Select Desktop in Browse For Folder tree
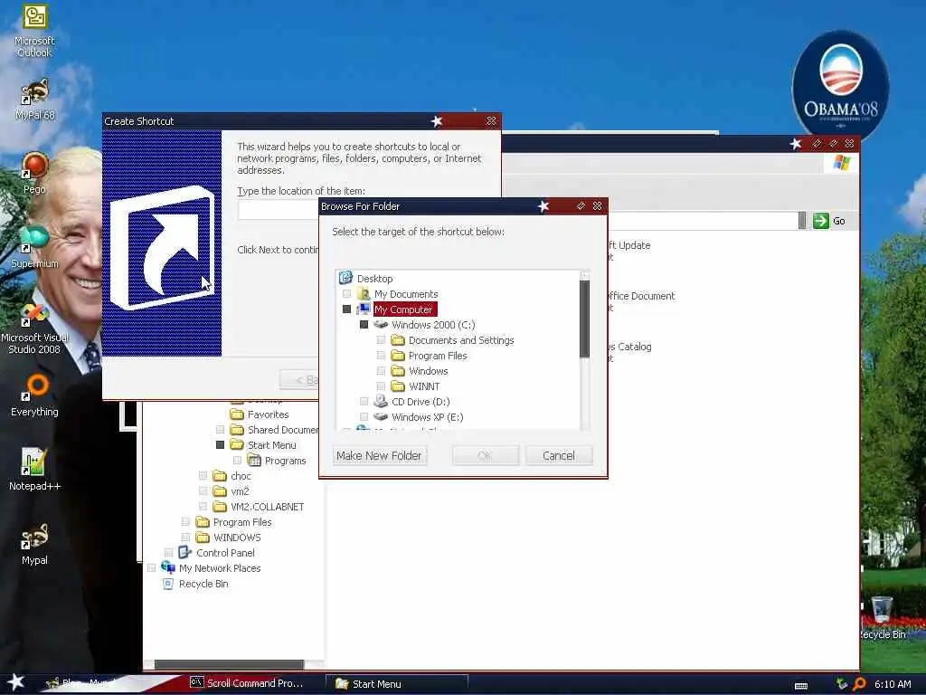Screen dimensions: 926x695 374,279
